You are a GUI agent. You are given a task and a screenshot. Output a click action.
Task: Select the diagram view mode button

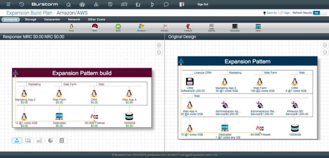[x=17, y=140]
